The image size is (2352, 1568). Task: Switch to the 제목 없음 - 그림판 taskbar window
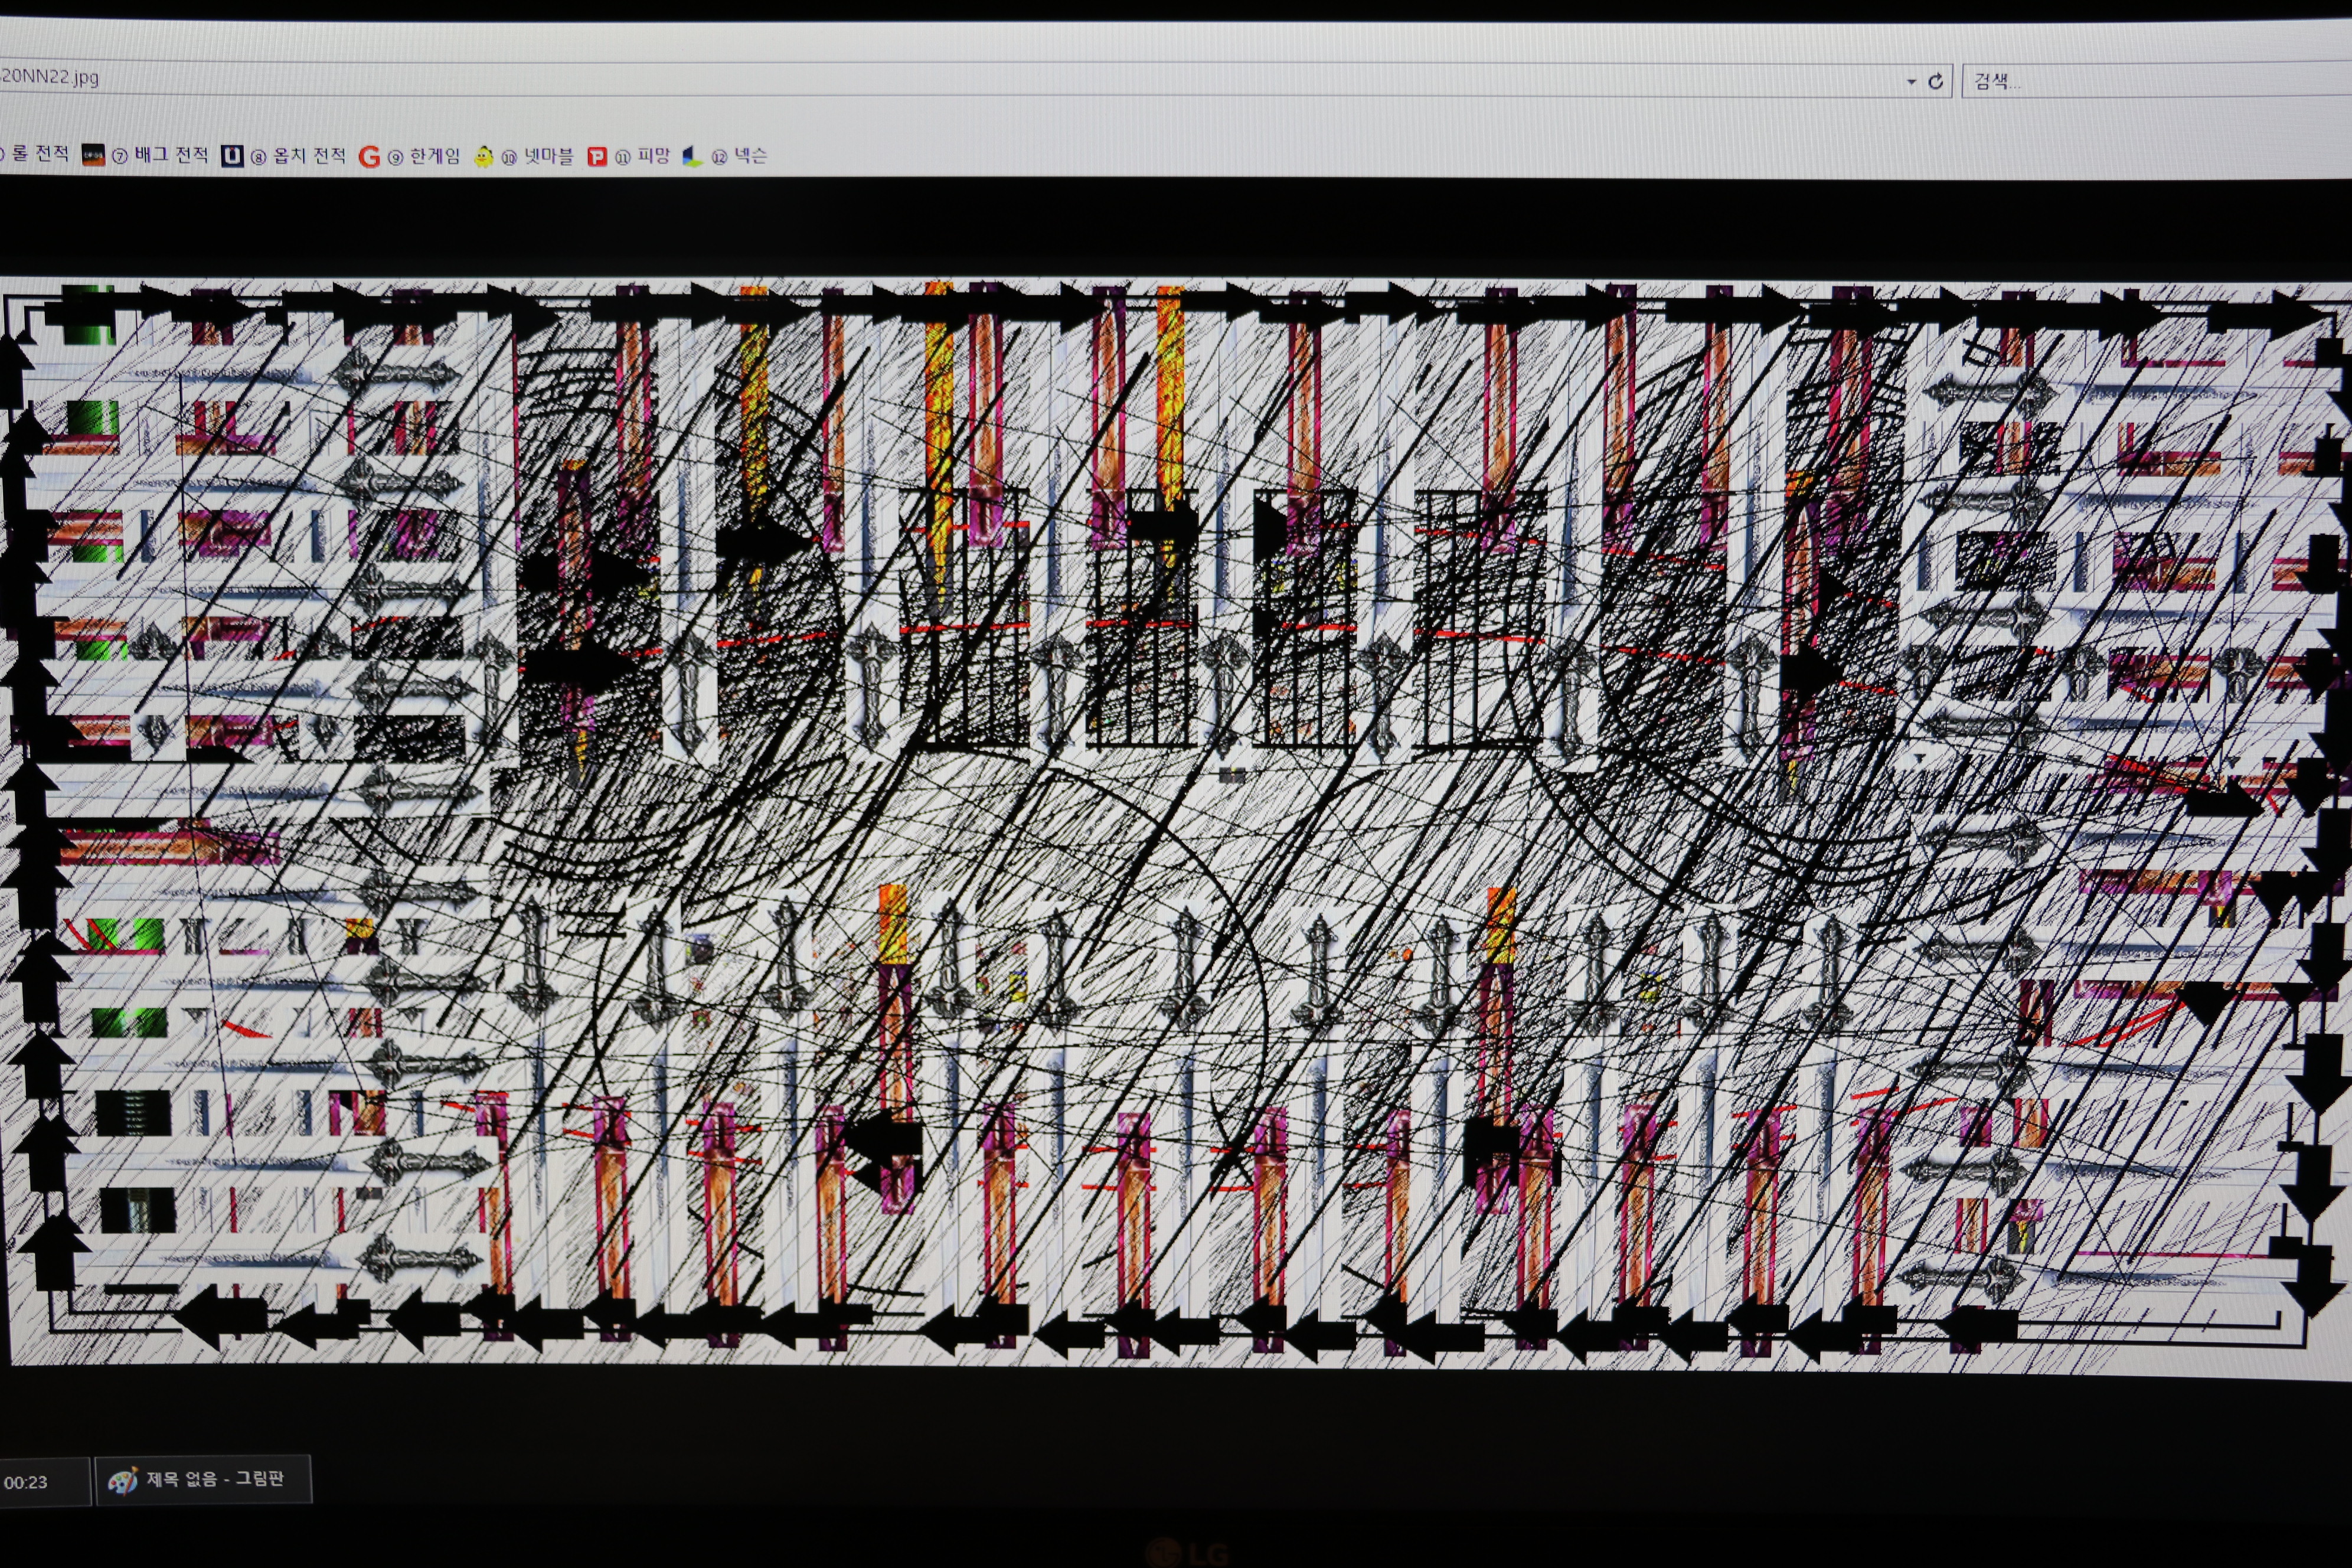point(203,1479)
